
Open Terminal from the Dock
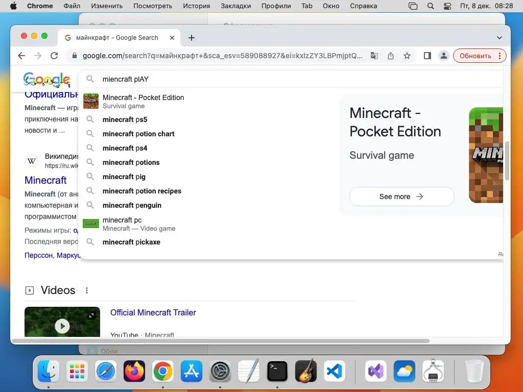(277, 371)
